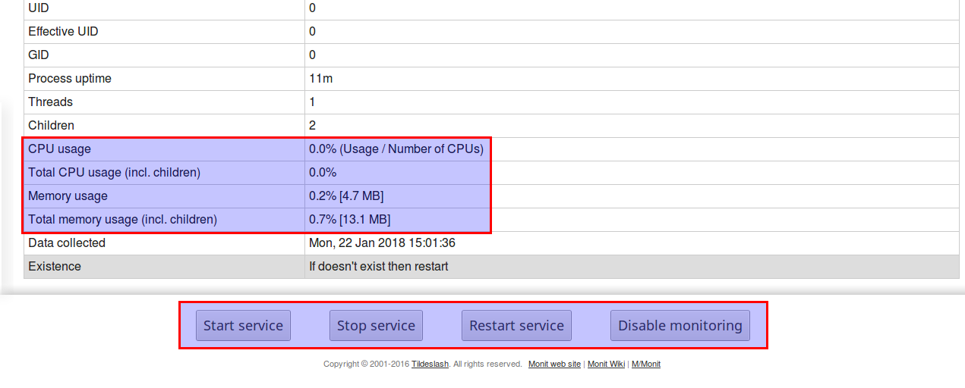Screen dimensions: 965x388
Task: Open the M/Monit footer link
Action: click(x=646, y=364)
